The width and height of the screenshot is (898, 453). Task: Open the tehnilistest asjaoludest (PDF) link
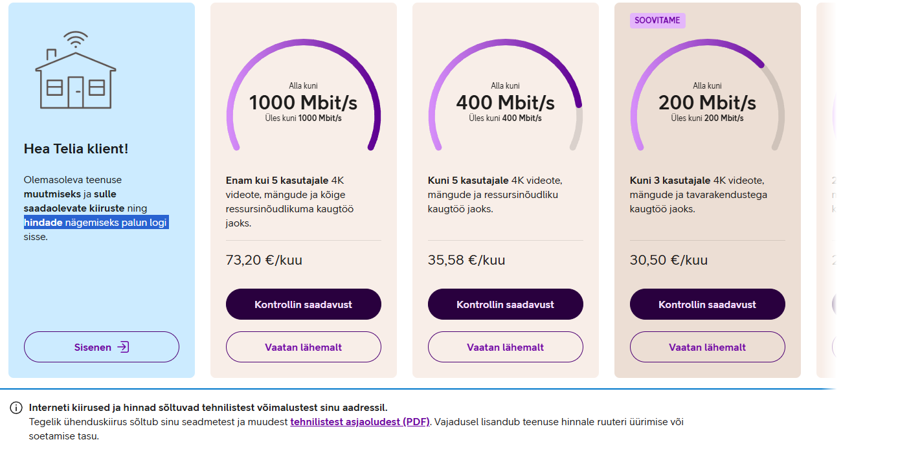[360, 422]
